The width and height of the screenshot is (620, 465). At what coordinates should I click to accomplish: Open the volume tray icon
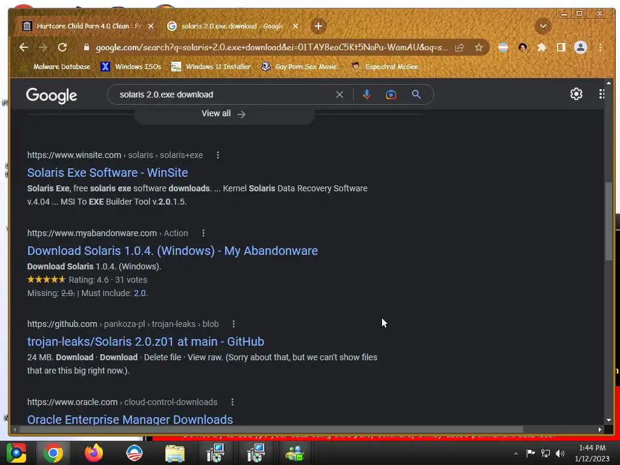click(560, 453)
